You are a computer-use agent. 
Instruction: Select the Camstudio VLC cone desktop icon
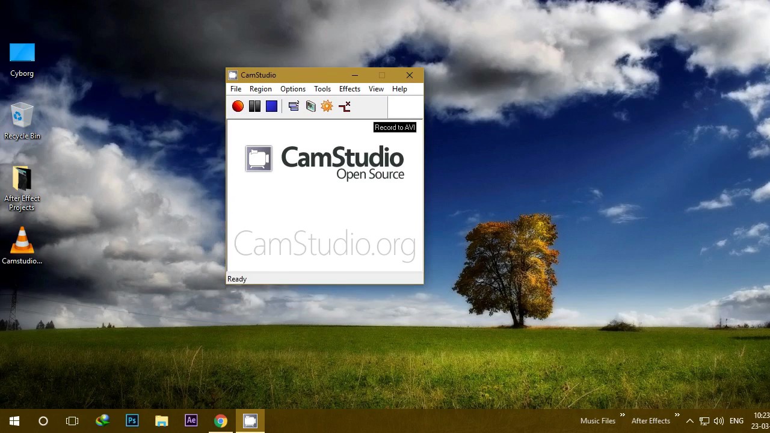22,246
